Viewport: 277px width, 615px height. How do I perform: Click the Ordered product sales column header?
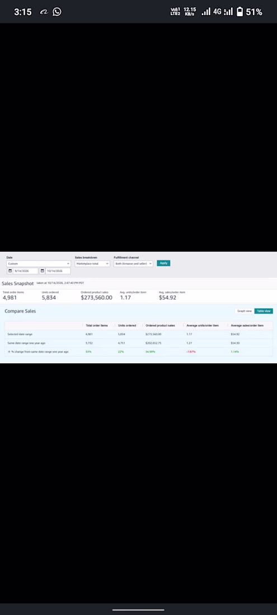(x=160, y=325)
